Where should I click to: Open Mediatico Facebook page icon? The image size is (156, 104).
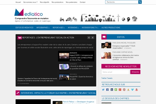(x=107, y=89)
